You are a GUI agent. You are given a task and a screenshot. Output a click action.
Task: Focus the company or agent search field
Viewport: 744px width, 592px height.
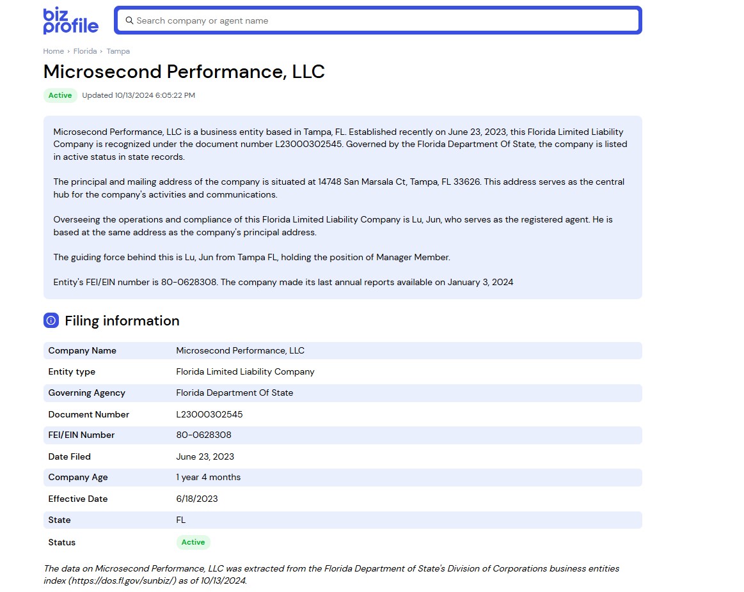pyautogui.click(x=384, y=20)
